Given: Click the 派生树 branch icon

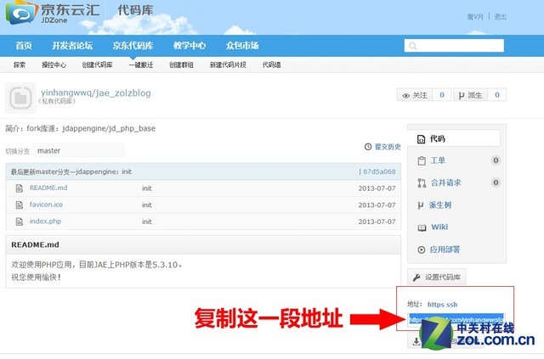Looking at the screenshot, I should tap(421, 205).
